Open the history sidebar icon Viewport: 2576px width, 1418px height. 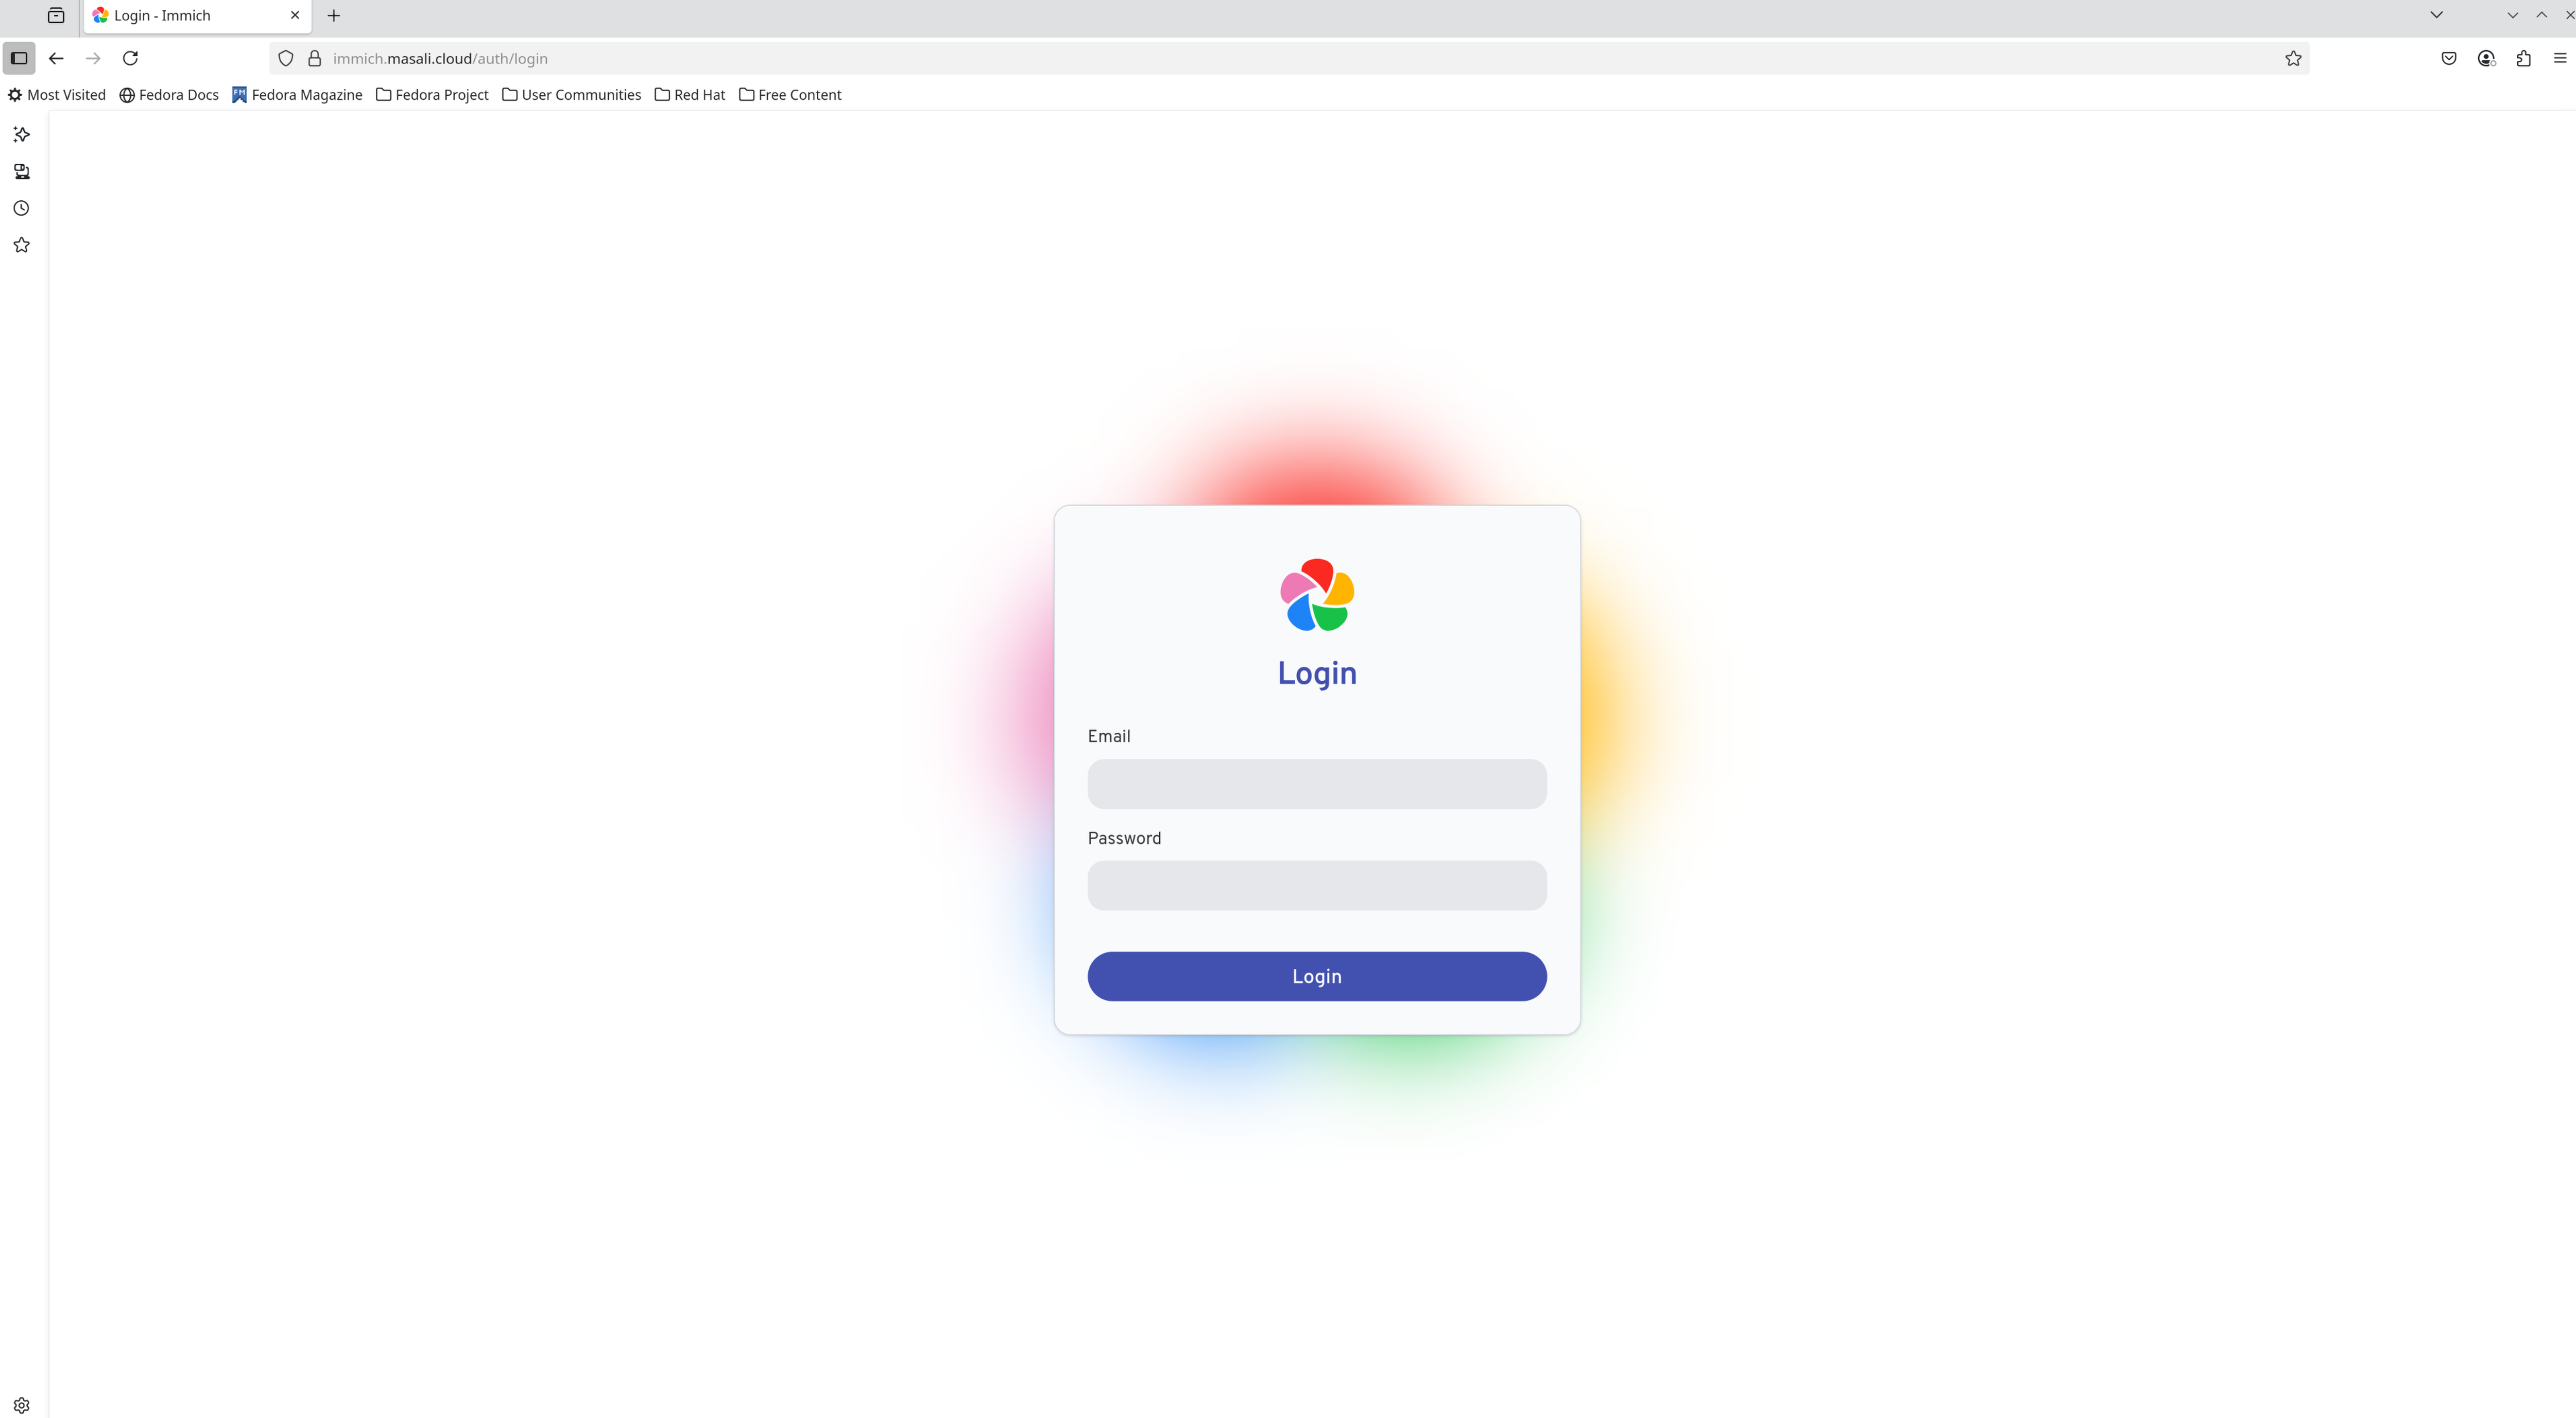[21, 208]
